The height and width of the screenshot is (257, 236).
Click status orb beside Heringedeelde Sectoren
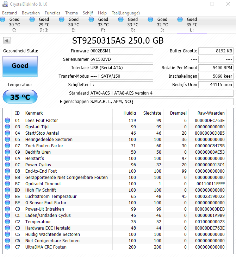(7, 140)
